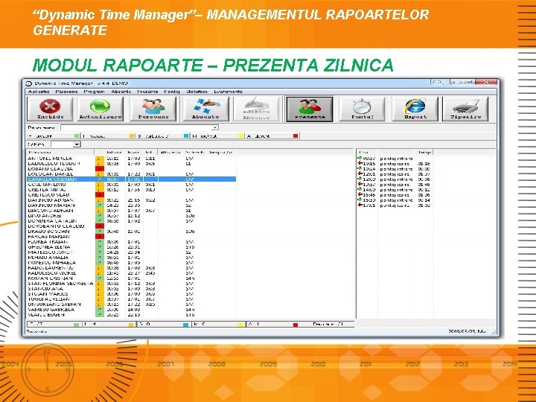Select the UNGUREANU STEFAN row
Screen dimensions: 536x402
click(x=131, y=304)
